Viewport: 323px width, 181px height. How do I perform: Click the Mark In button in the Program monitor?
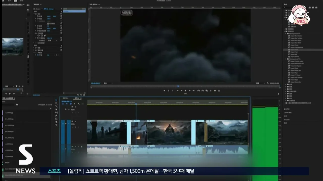point(169,90)
